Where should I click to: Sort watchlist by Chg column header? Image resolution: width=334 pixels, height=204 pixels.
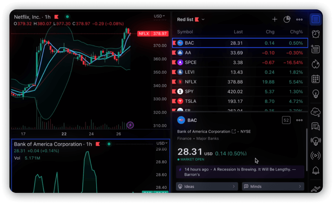pos(270,32)
